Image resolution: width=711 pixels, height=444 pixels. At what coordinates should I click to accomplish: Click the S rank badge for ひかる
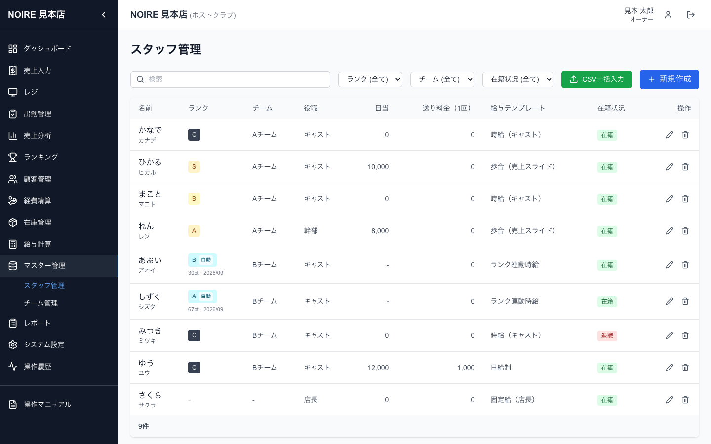[194, 167]
